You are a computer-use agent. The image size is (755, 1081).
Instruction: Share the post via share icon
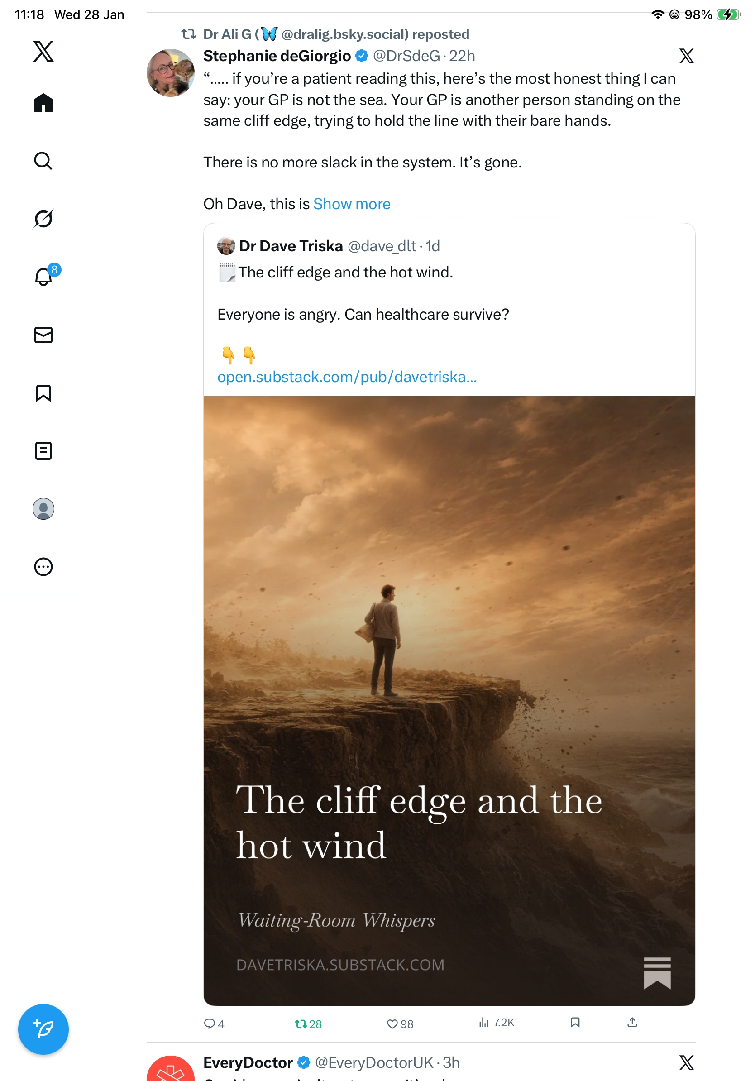click(x=632, y=1022)
